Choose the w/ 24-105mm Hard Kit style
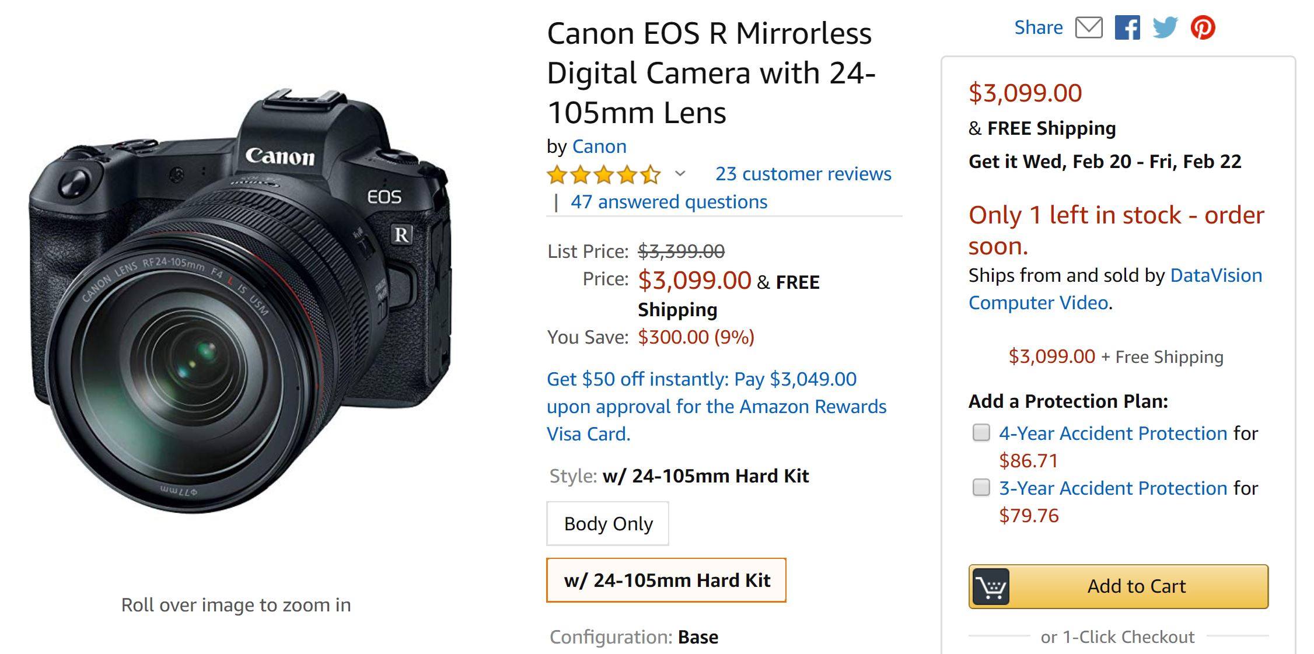Screen dimensions: 1314x654 point(666,580)
